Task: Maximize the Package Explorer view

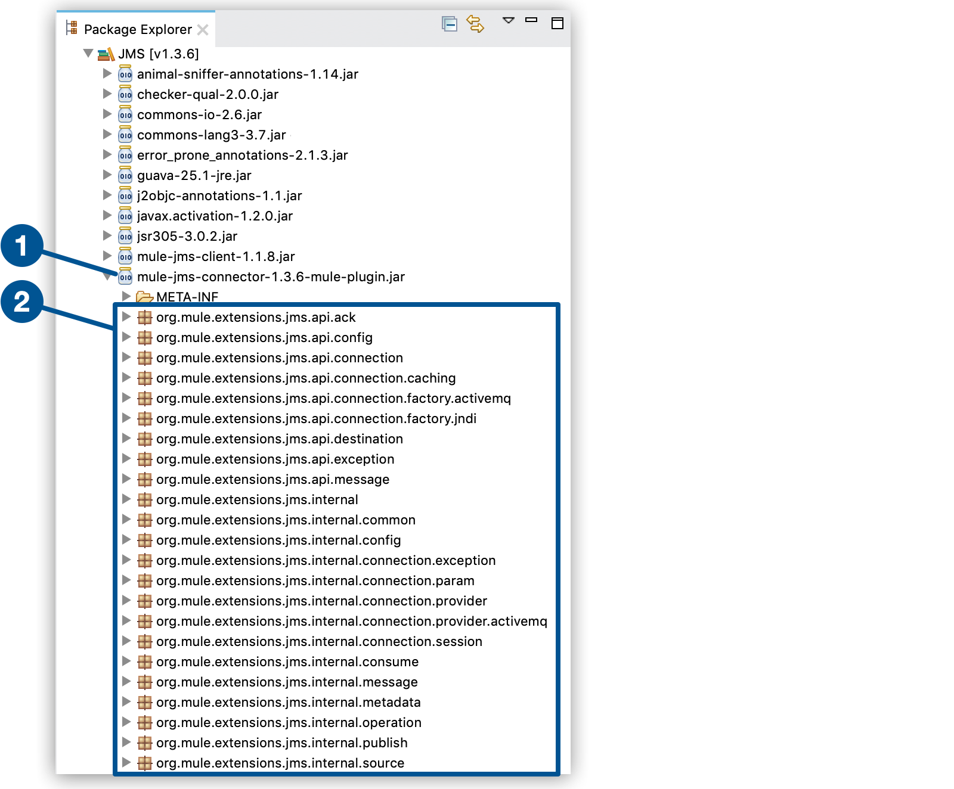Action: 557,23
